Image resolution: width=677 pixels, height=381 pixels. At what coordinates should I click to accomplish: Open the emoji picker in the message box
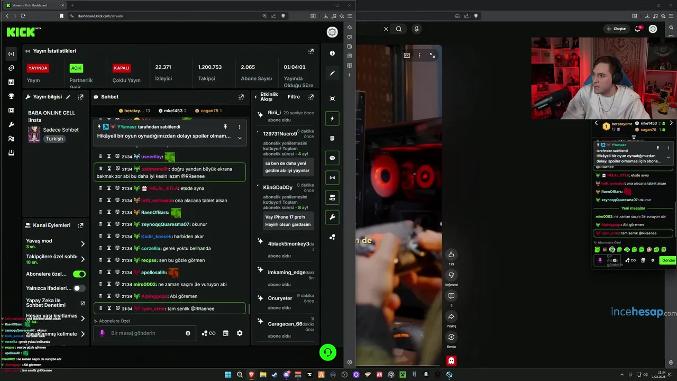click(x=188, y=333)
